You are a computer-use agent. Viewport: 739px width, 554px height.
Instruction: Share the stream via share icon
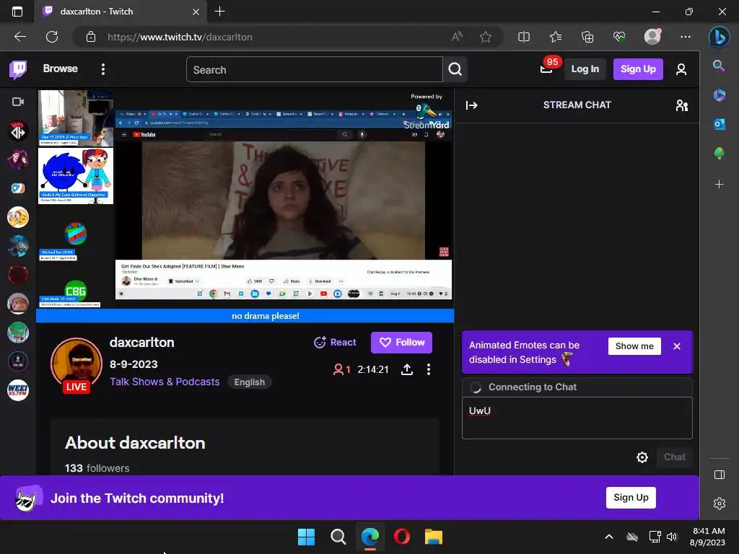[407, 369]
